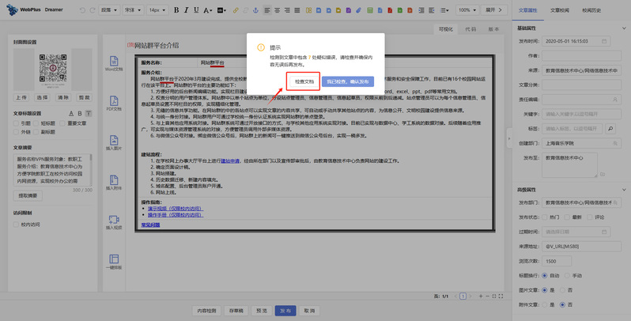Viewport: 631px width, 321px height.
Task: Click the B title bold icon
Action: 80,114
